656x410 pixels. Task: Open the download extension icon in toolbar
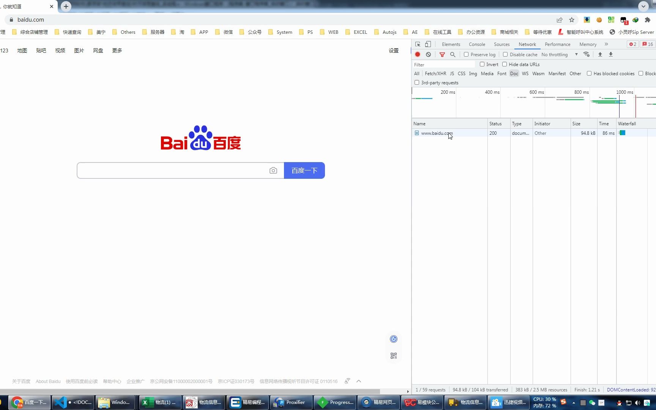(x=587, y=20)
